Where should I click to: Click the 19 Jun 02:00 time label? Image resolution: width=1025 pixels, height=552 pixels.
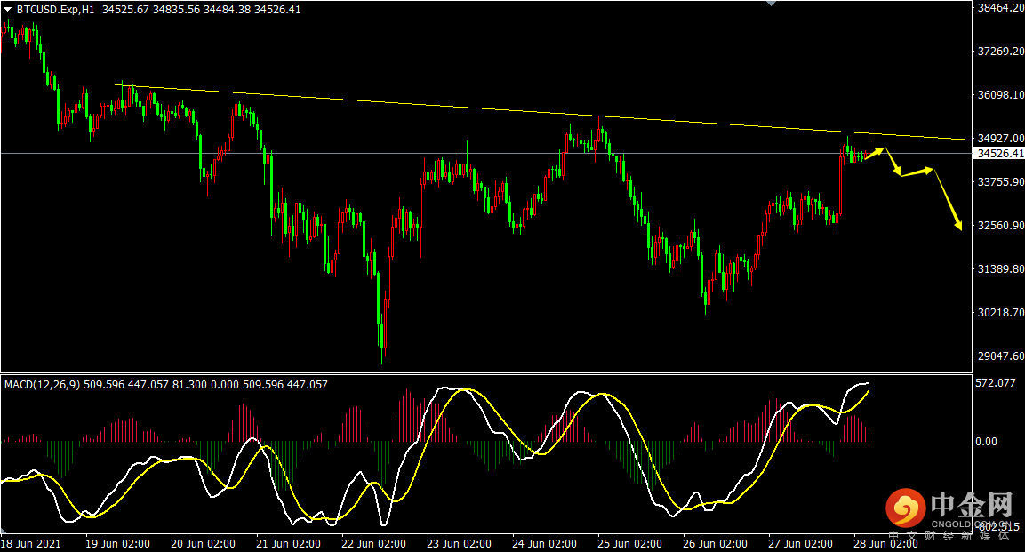[x=117, y=543]
